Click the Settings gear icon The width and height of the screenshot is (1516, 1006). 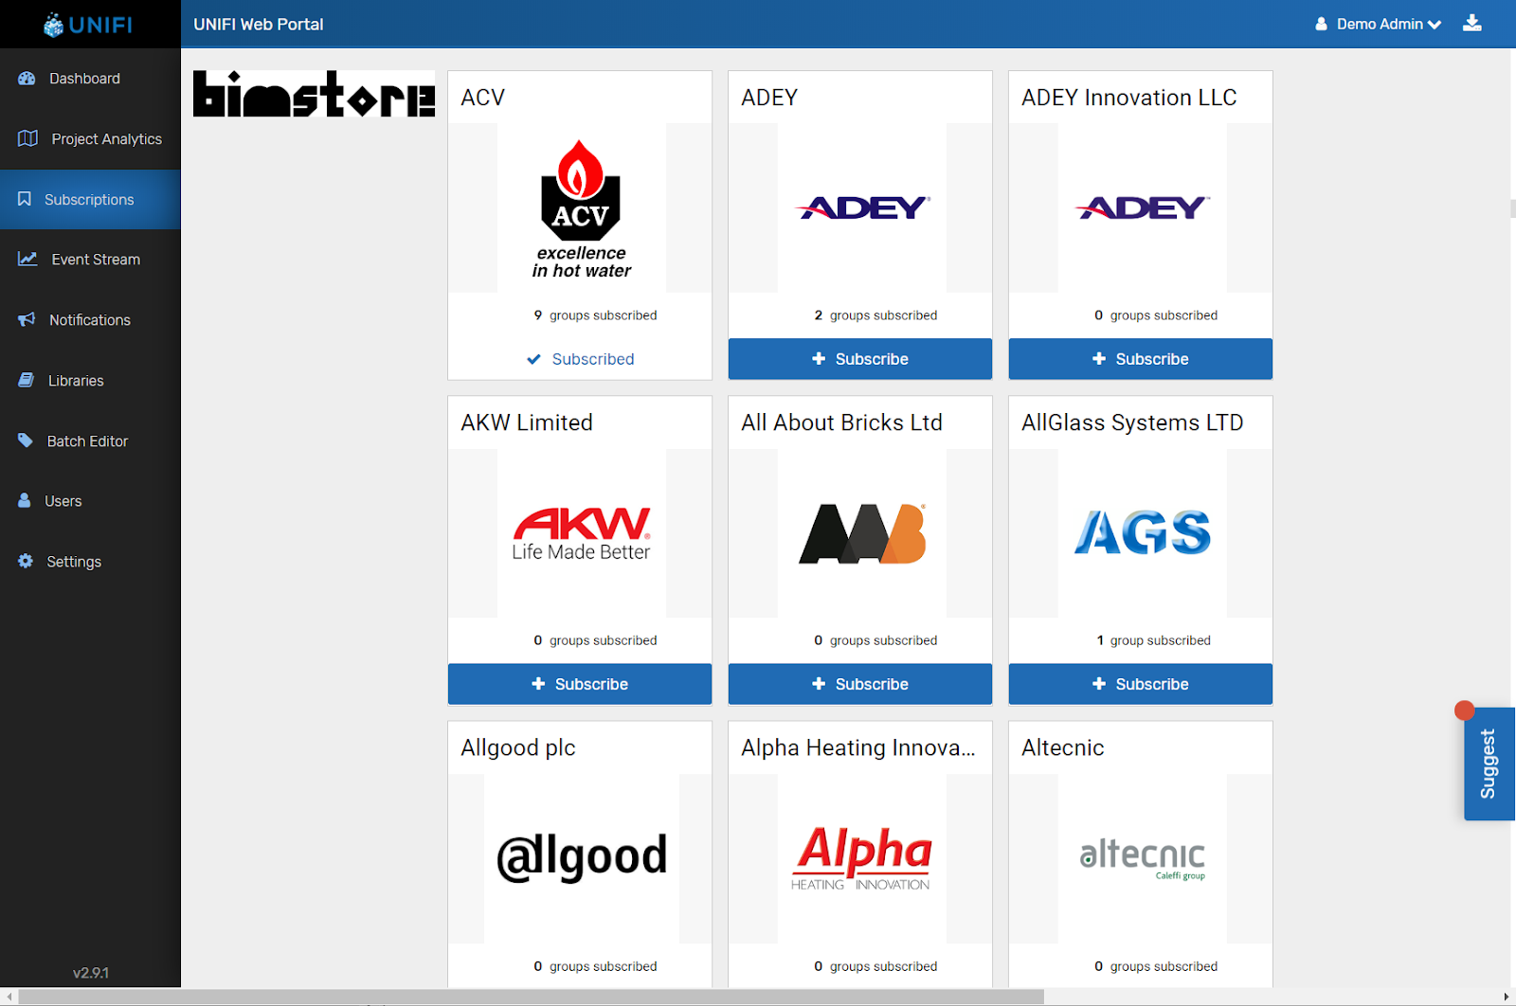click(26, 561)
